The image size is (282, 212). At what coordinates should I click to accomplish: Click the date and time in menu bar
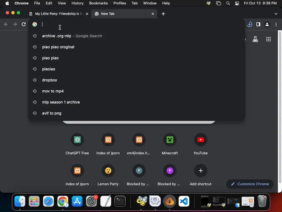click(260, 3)
